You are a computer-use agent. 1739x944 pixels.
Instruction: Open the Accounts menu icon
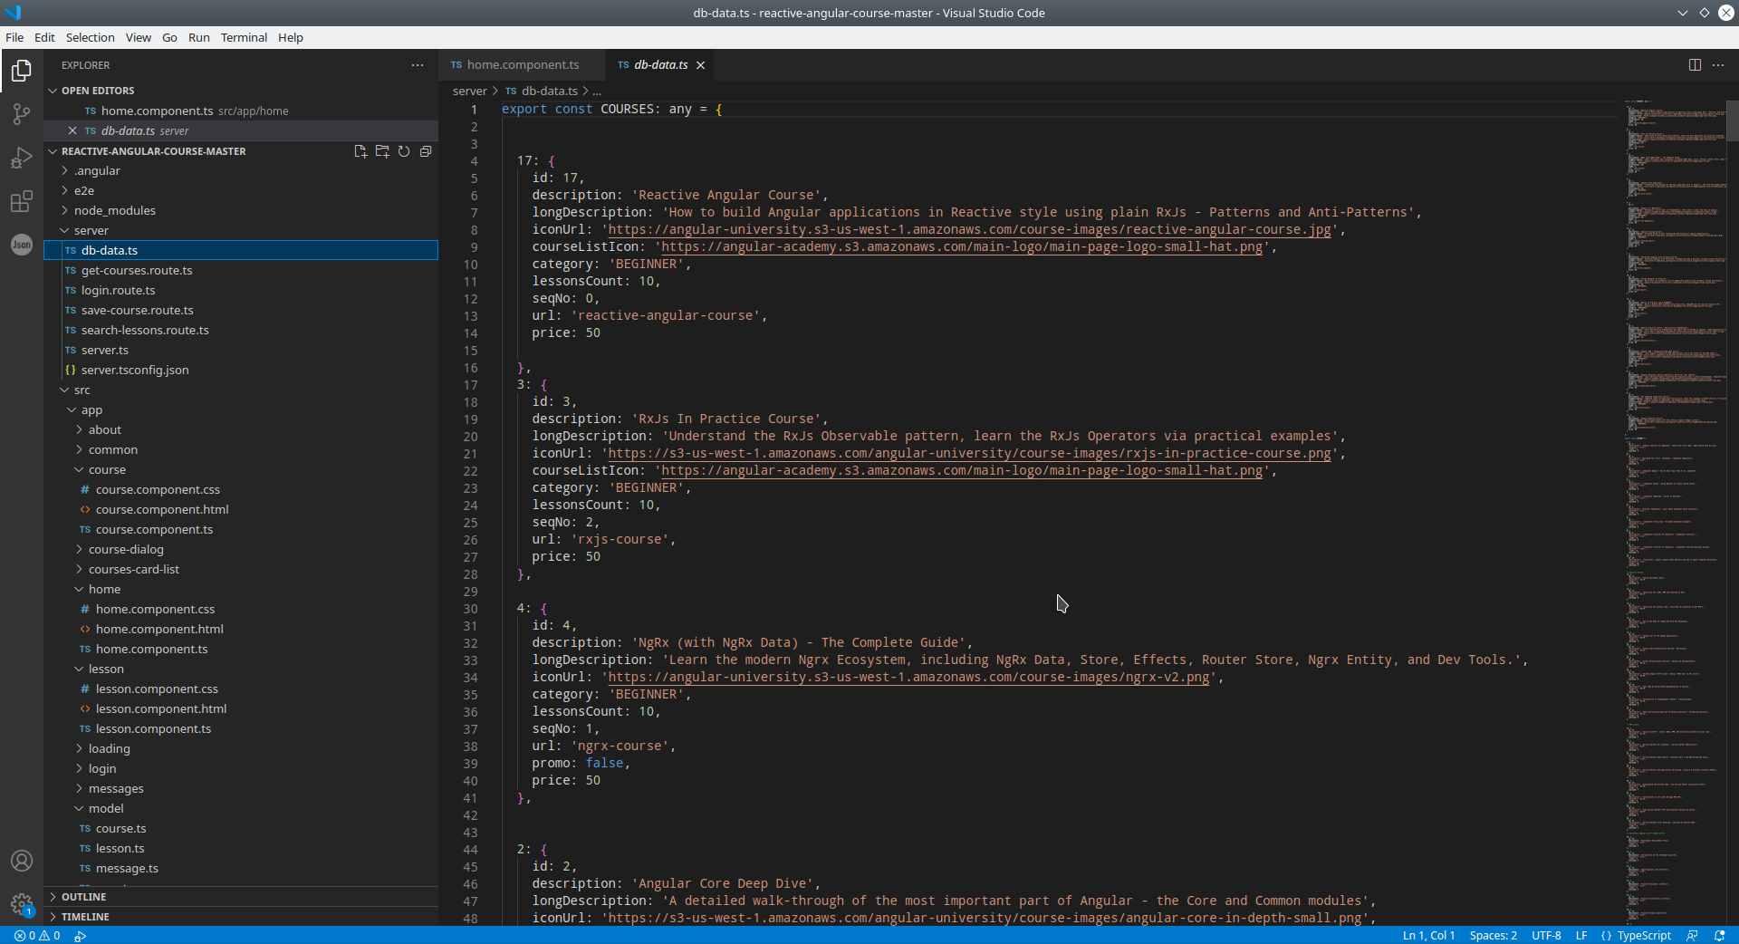point(22,861)
